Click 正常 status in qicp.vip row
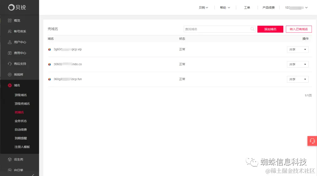Viewport: 317px width, 176px height. click(182, 49)
